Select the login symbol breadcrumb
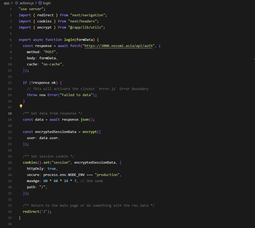The height and width of the screenshot is (228, 255). (x=47, y=3)
